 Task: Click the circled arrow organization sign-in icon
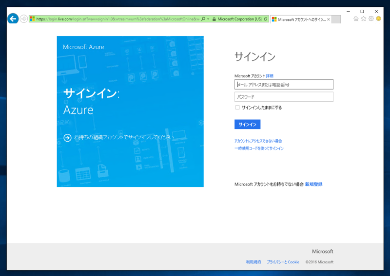[x=67, y=137]
